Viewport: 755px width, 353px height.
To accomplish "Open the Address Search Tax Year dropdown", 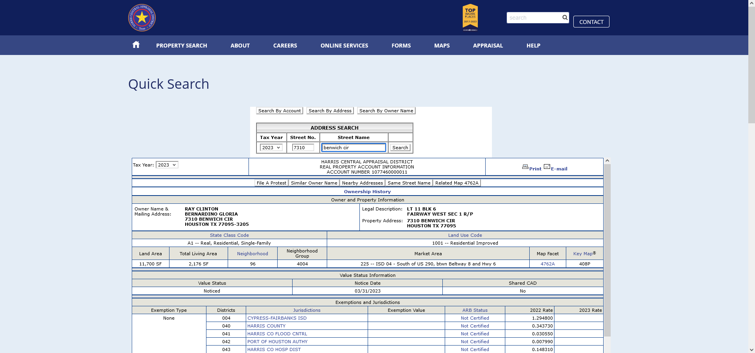I will point(271,148).
